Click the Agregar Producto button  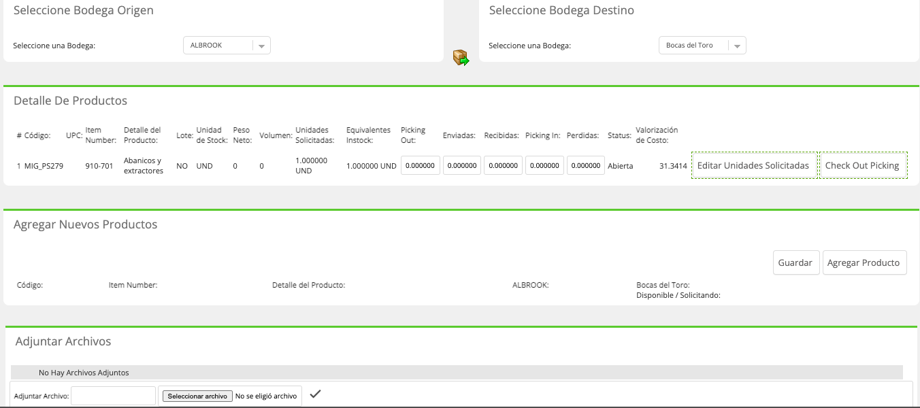pos(864,262)
